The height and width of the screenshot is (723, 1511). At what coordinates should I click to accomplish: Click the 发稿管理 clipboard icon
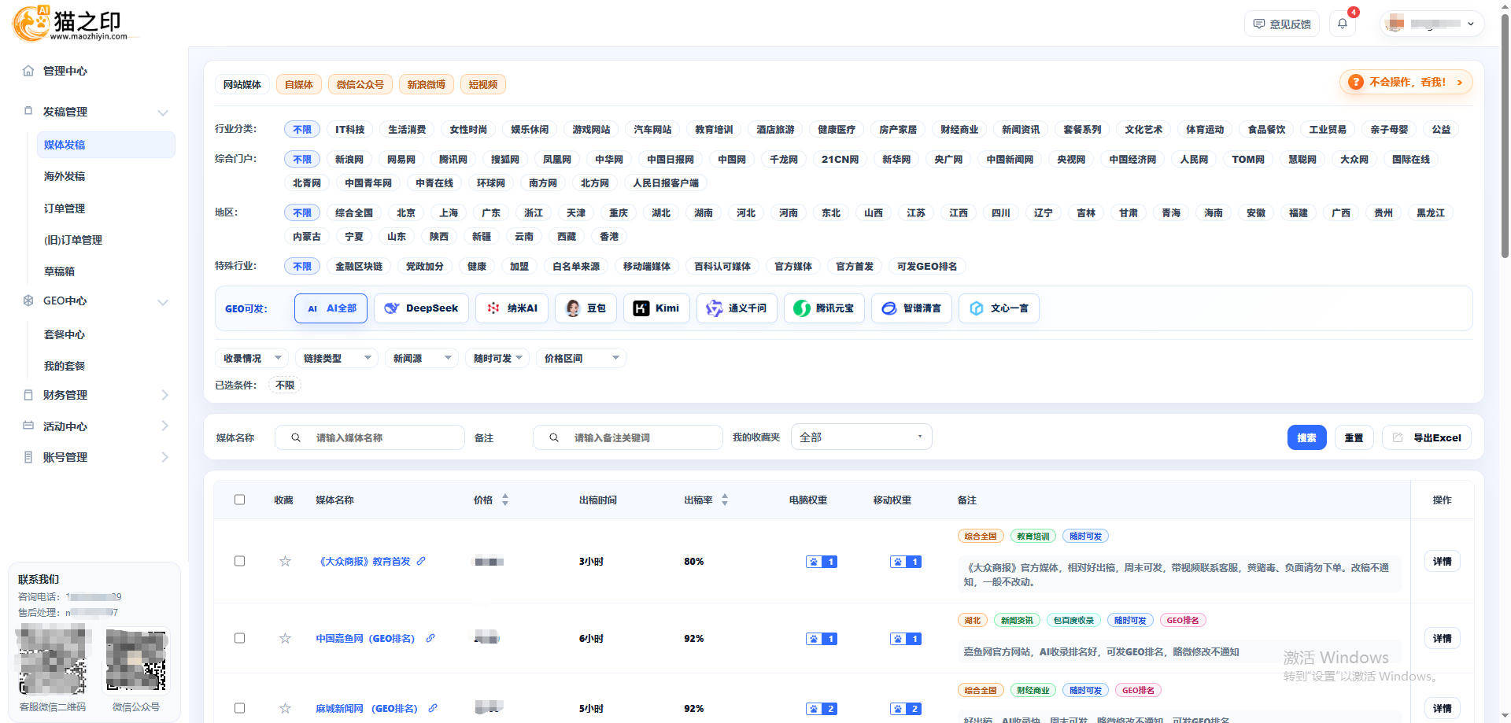coord(28,111)
